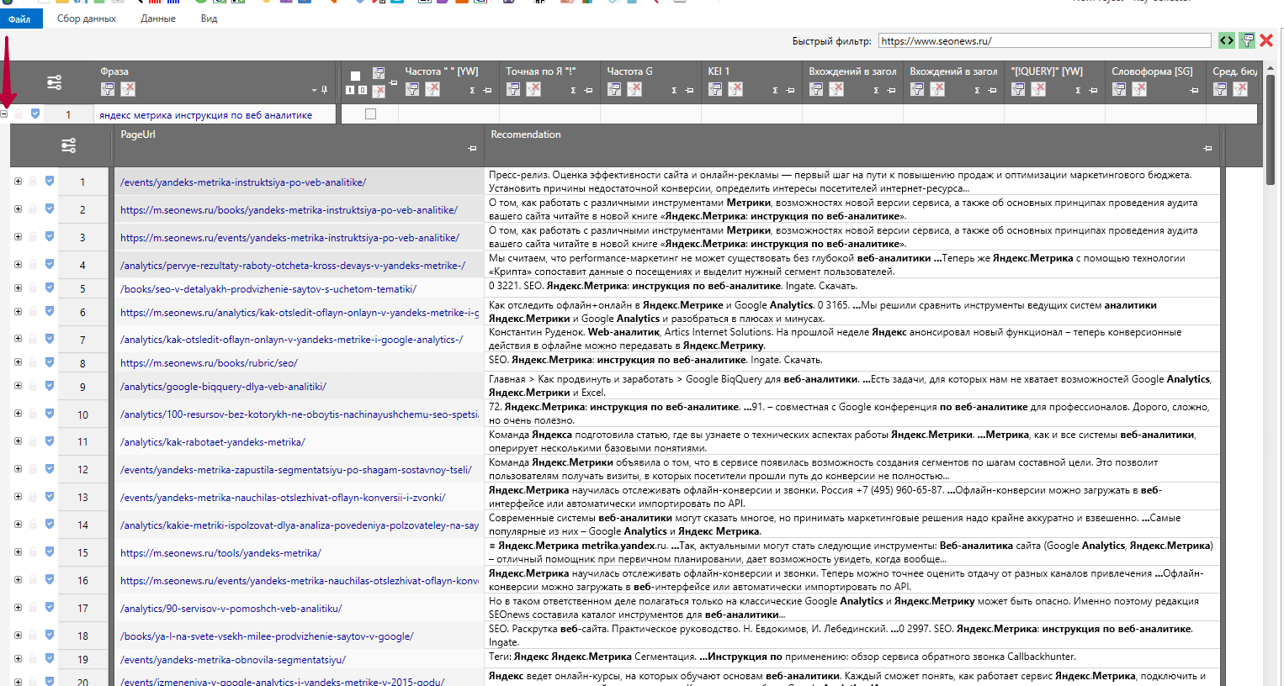This screenshot has height=686, width=1284.
Task: Open /analytics/kak-rabotaet-yandeks-metrika/ link
Action: coord(213,442)
